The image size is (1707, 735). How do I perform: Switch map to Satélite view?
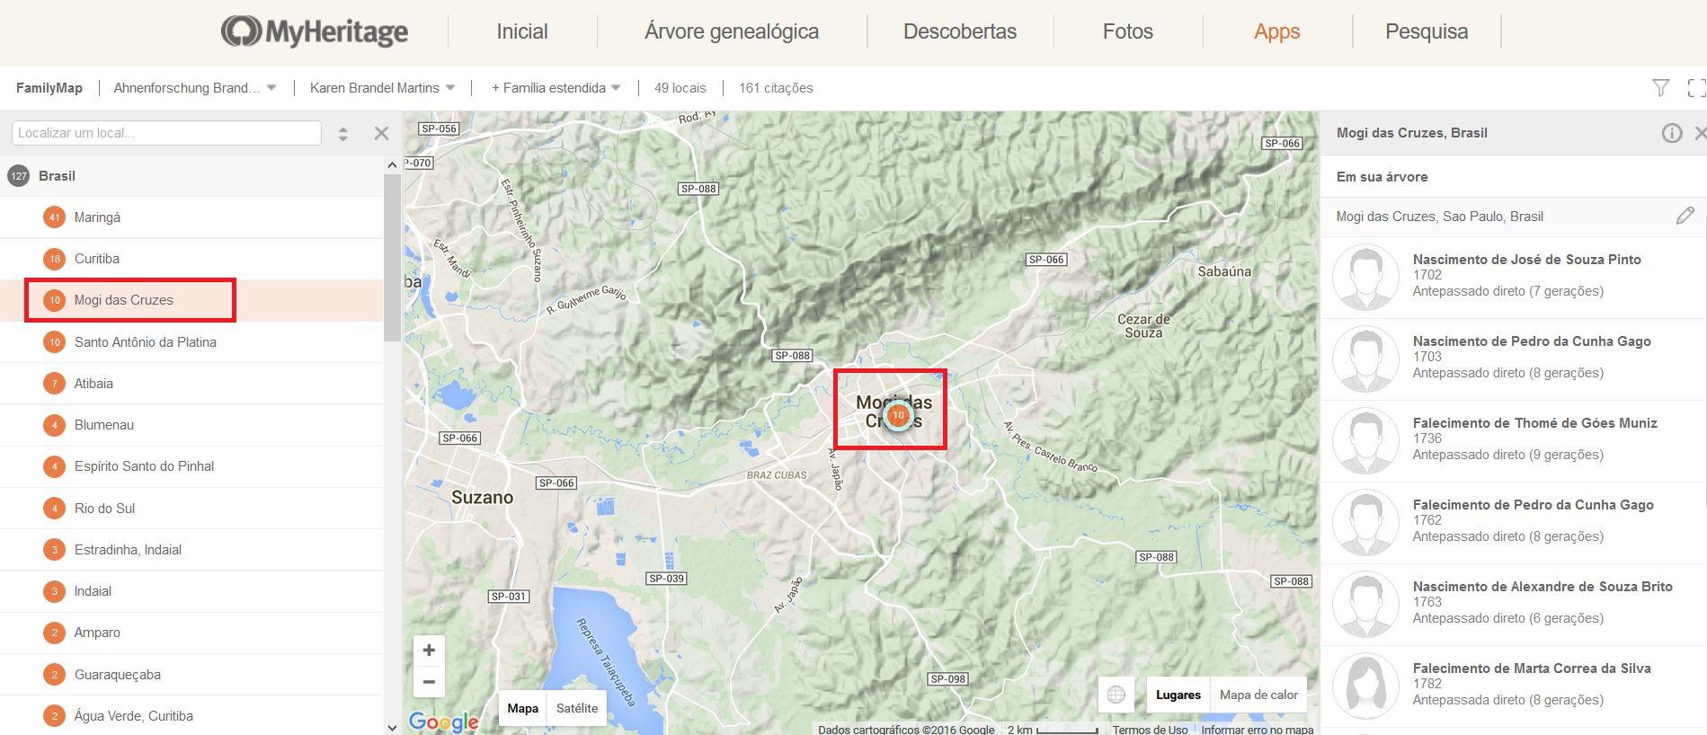coord(576,708)
